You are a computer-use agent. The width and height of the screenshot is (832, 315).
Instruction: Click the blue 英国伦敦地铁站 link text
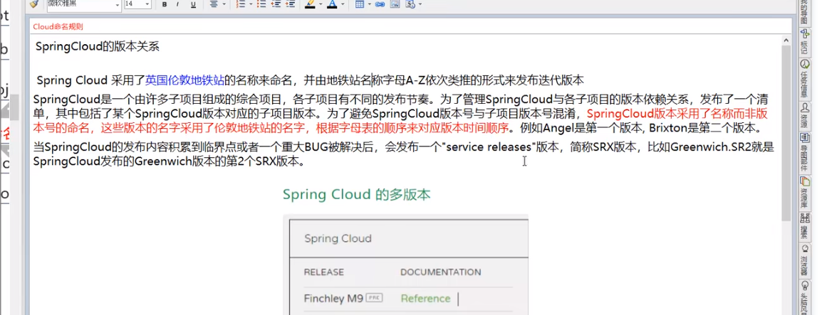coord(184,80)
